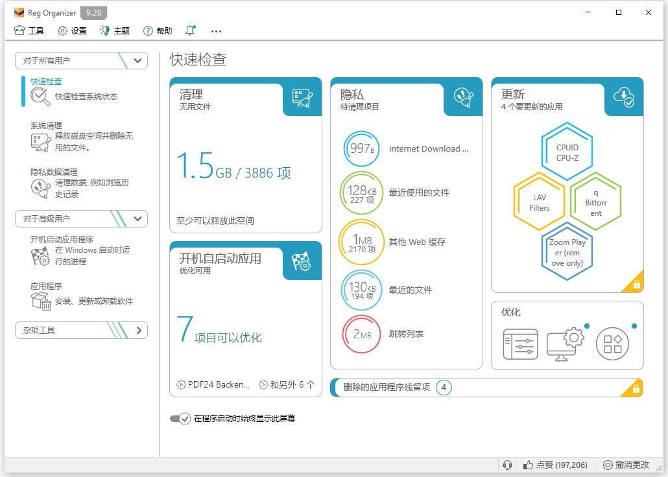The height and width of the screenshot is (477, 668).
Task: Click the headset support icon
Action: click(x=507, y=465)
